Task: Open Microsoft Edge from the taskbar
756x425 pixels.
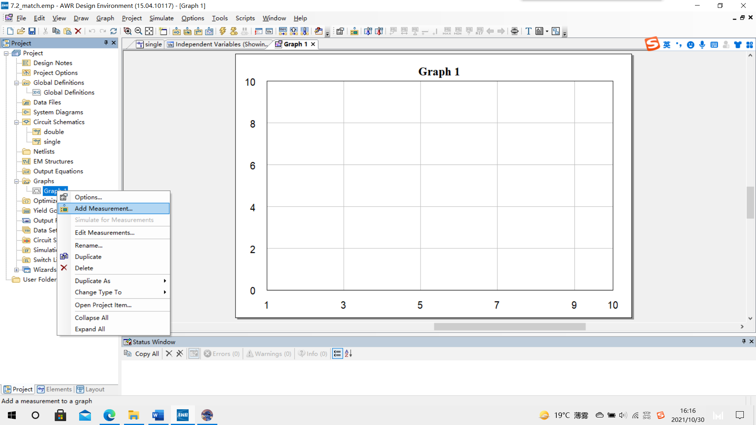Action: pyautogui.click(x=109, y=415)
